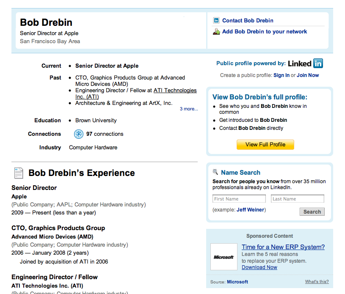Click the Bob Drebin name heading

(46, 22)
